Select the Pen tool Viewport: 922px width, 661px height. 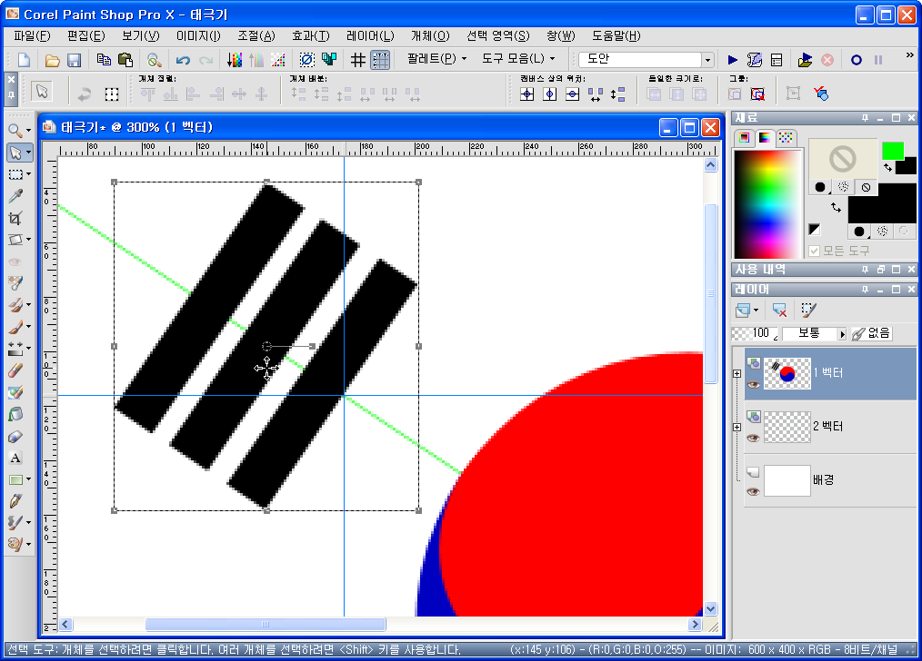coord(15,500)
